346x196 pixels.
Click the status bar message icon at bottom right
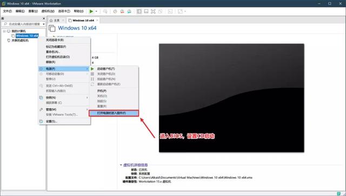click(x=339, y=194)
